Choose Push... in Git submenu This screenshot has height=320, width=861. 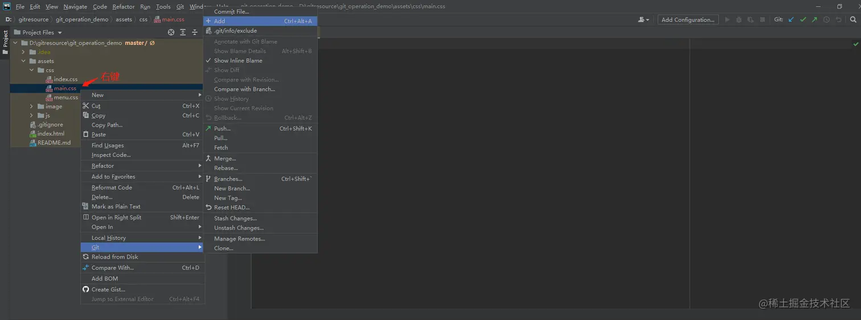click(260, 128)
